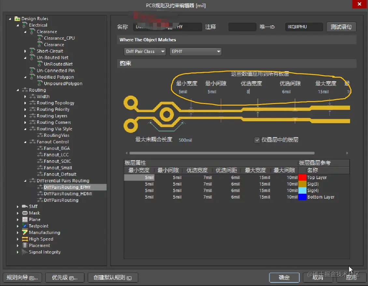Click the Routing Priority icon
The height and width of the screenshot is (286, 368).
tap(32, 110)
